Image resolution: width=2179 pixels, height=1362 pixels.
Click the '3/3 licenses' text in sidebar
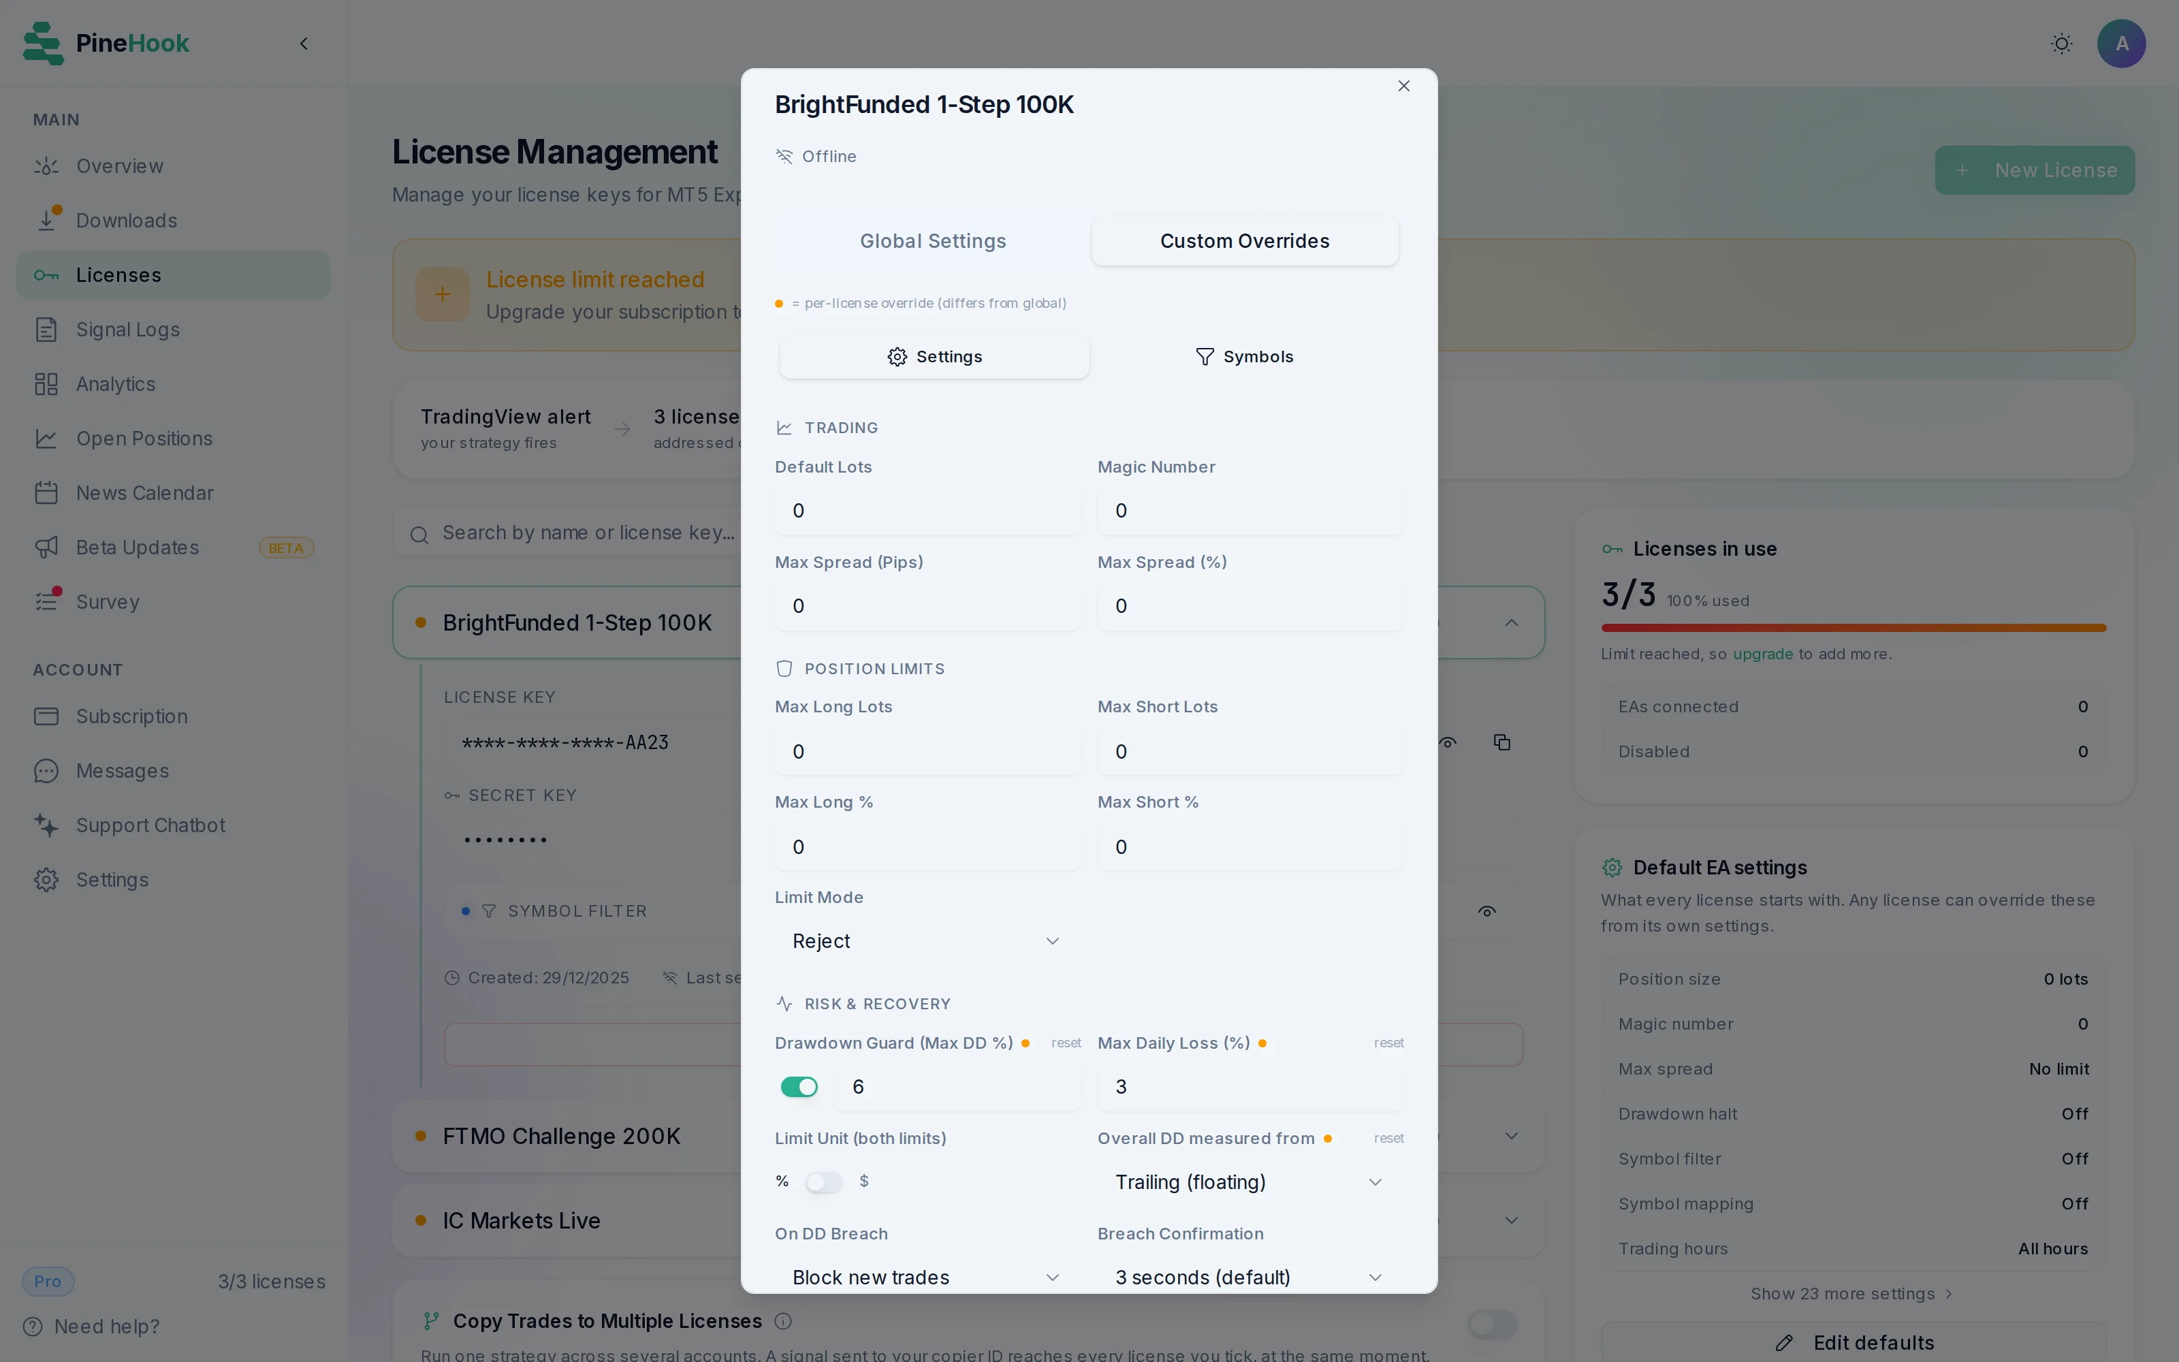pos(272,1281)
